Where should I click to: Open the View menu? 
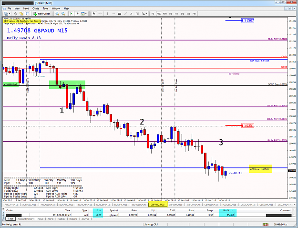pyautogui.click(x=17, y=9)
